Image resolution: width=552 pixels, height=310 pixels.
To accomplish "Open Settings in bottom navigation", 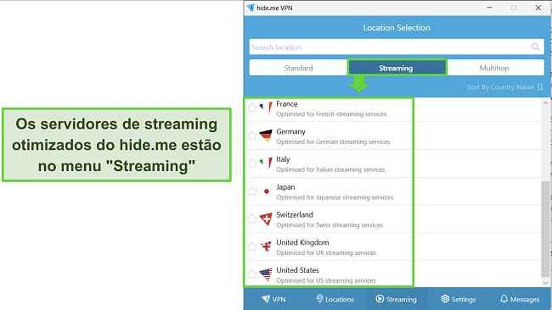I will click(x=459, y=299).
